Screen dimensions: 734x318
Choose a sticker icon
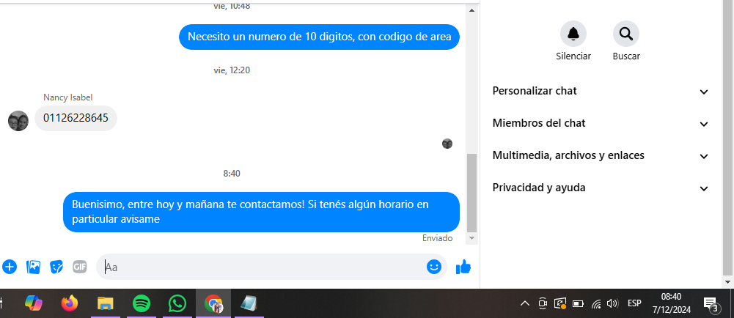56,267
